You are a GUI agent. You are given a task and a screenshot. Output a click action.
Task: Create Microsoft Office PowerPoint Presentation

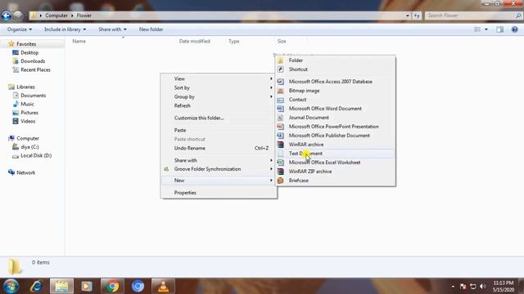335,127
